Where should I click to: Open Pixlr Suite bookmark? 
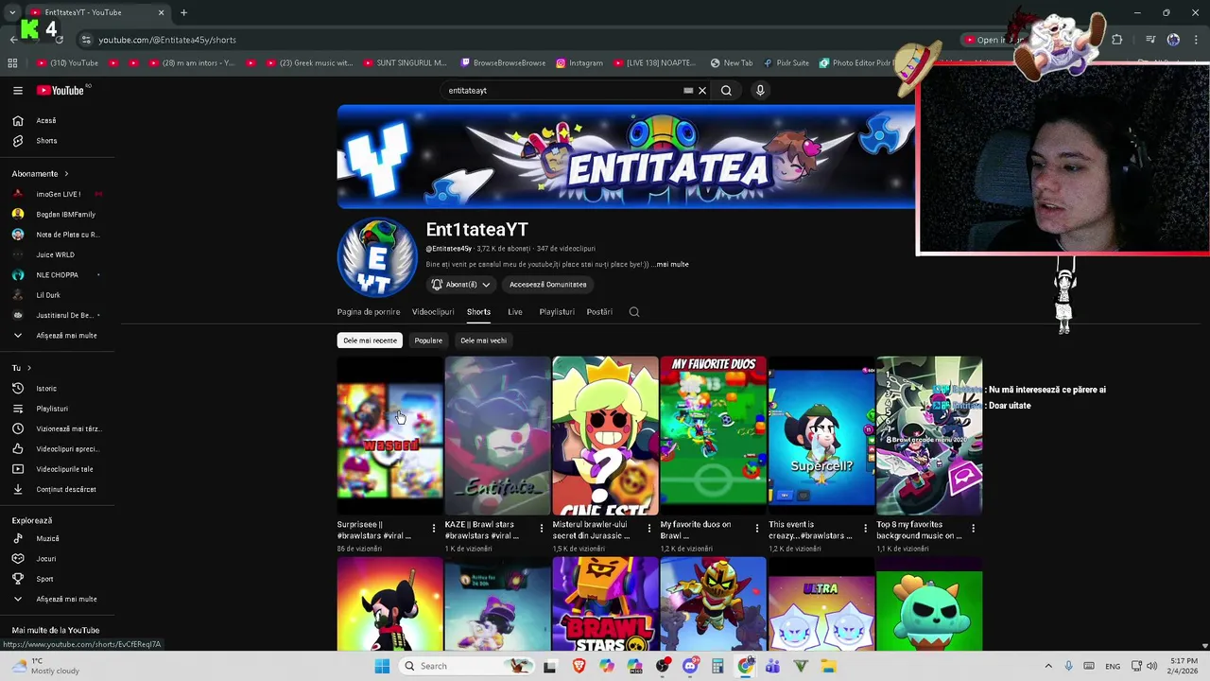point(786,63)
